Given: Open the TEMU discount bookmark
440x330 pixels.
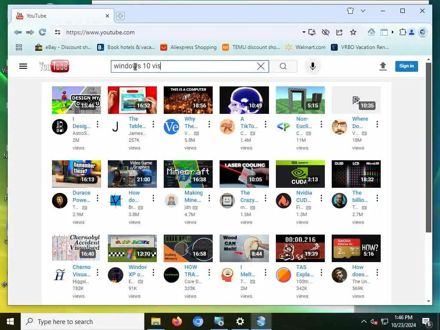Looking at the screenshot, I should click(x=251, y=47).
